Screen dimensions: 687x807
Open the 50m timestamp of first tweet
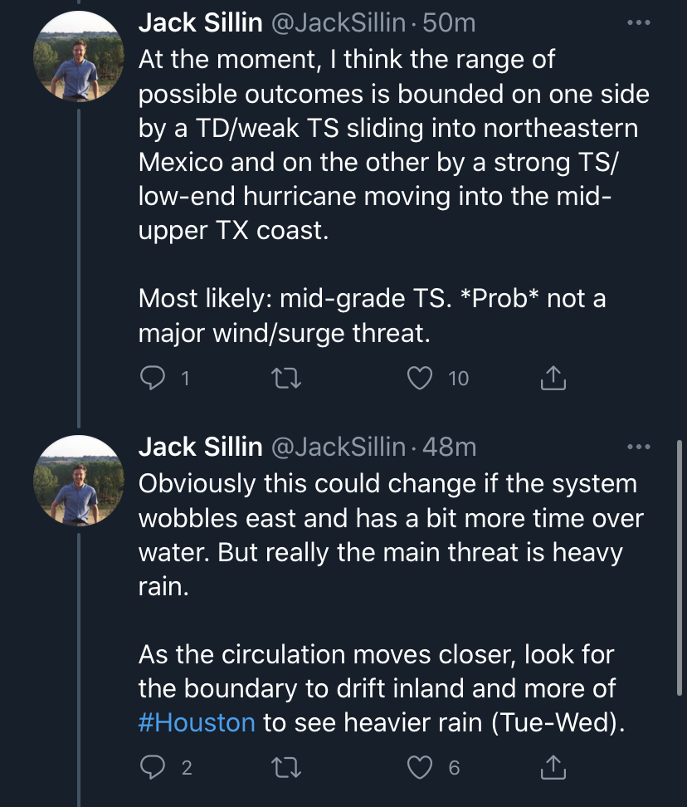pos(449,23)
